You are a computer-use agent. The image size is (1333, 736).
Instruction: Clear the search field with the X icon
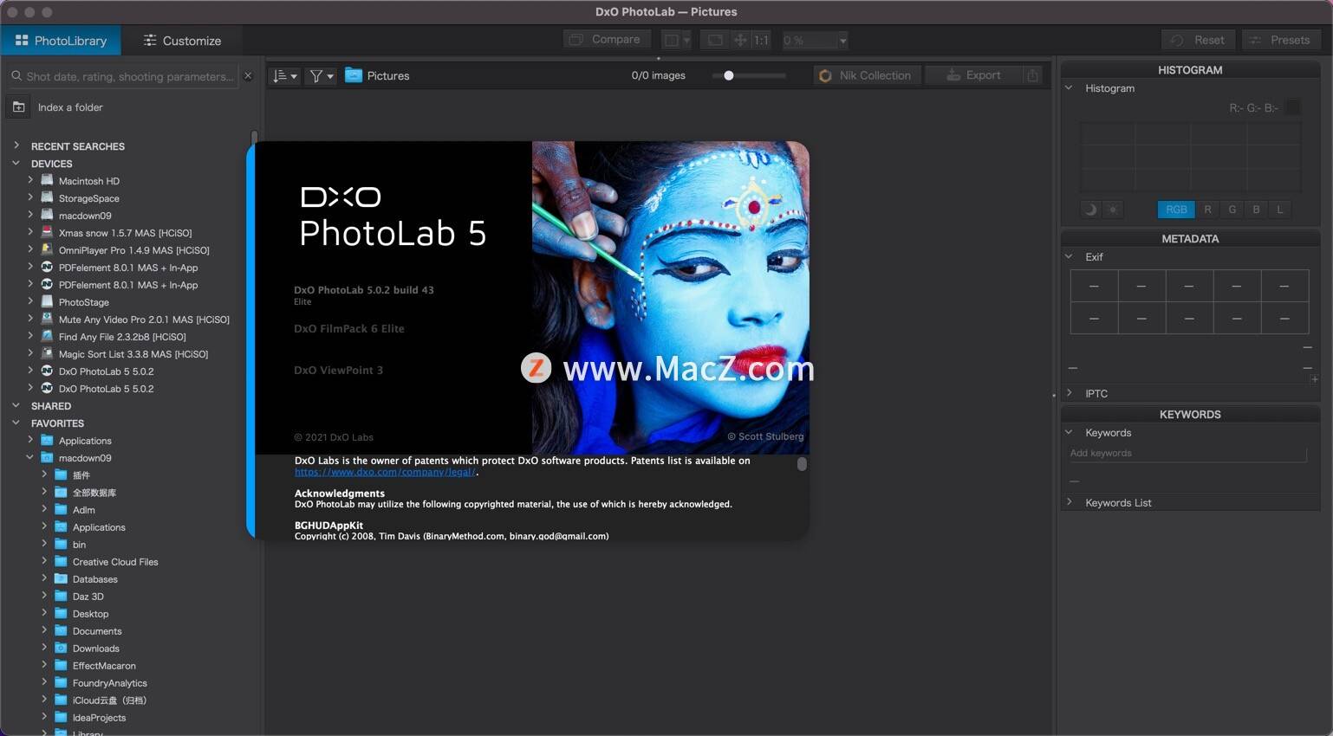click(x=248, y=76)
